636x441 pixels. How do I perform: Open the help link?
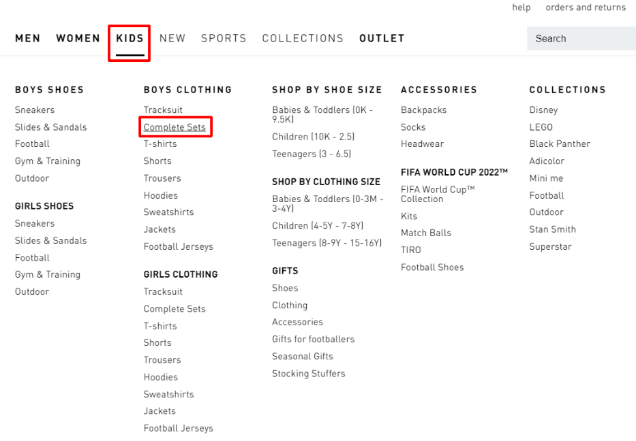point(521,7)
